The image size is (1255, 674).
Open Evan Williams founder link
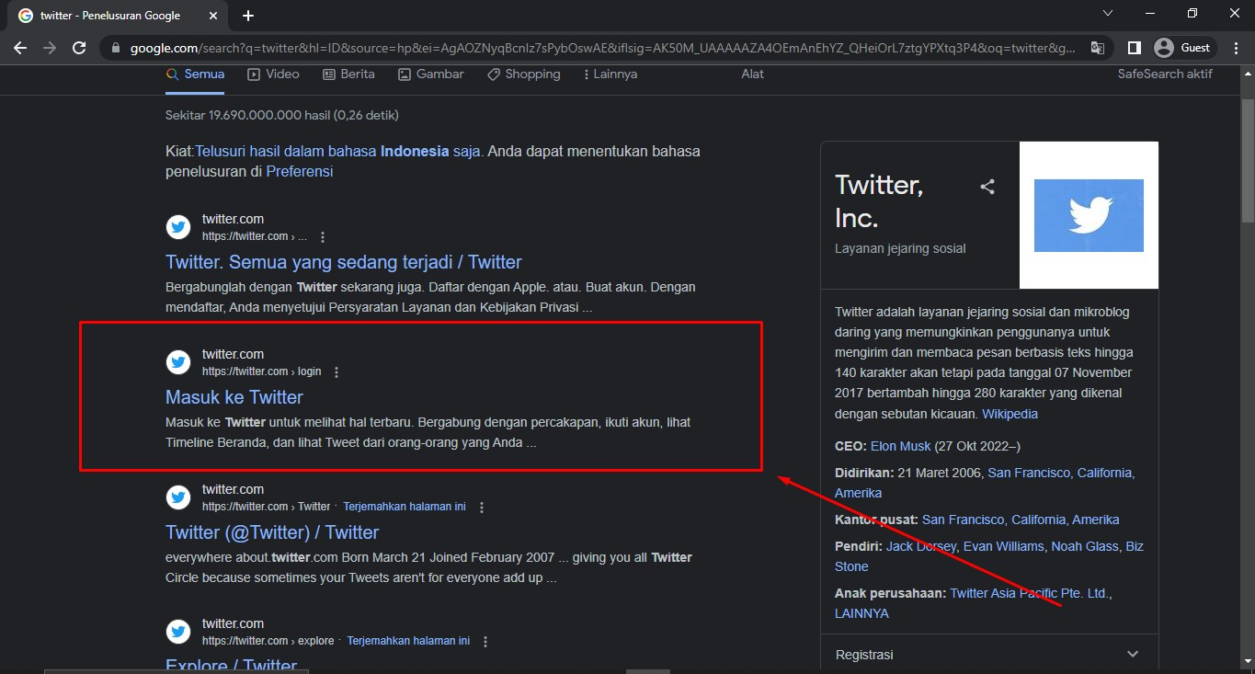(x=1004, y=546)
